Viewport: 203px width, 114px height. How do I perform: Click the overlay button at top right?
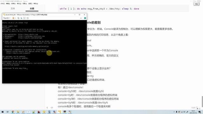196,4
